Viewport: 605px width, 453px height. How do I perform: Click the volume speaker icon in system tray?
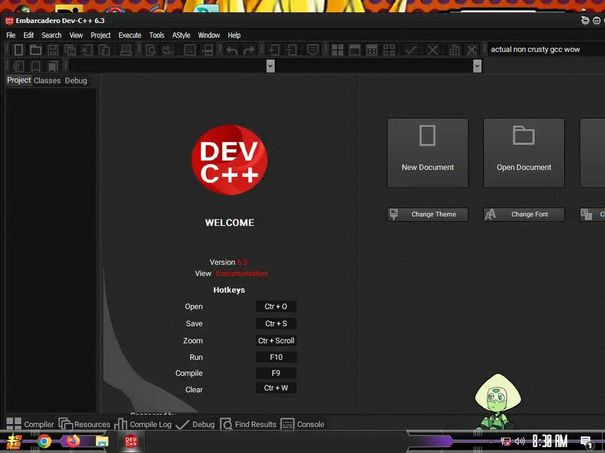520,441
